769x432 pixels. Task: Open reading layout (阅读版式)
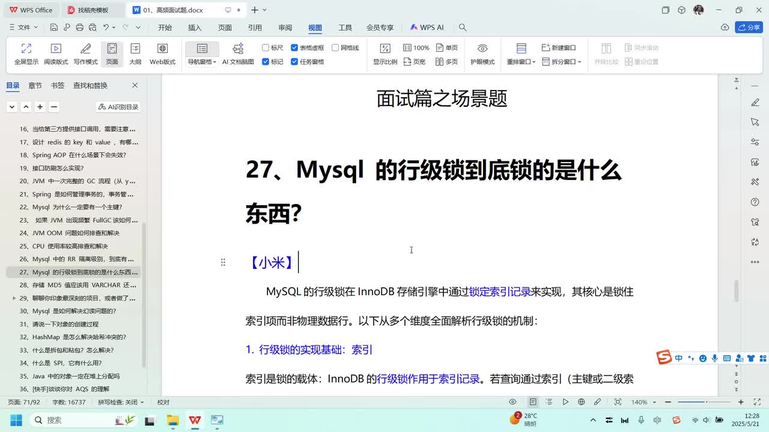point(56,54)
